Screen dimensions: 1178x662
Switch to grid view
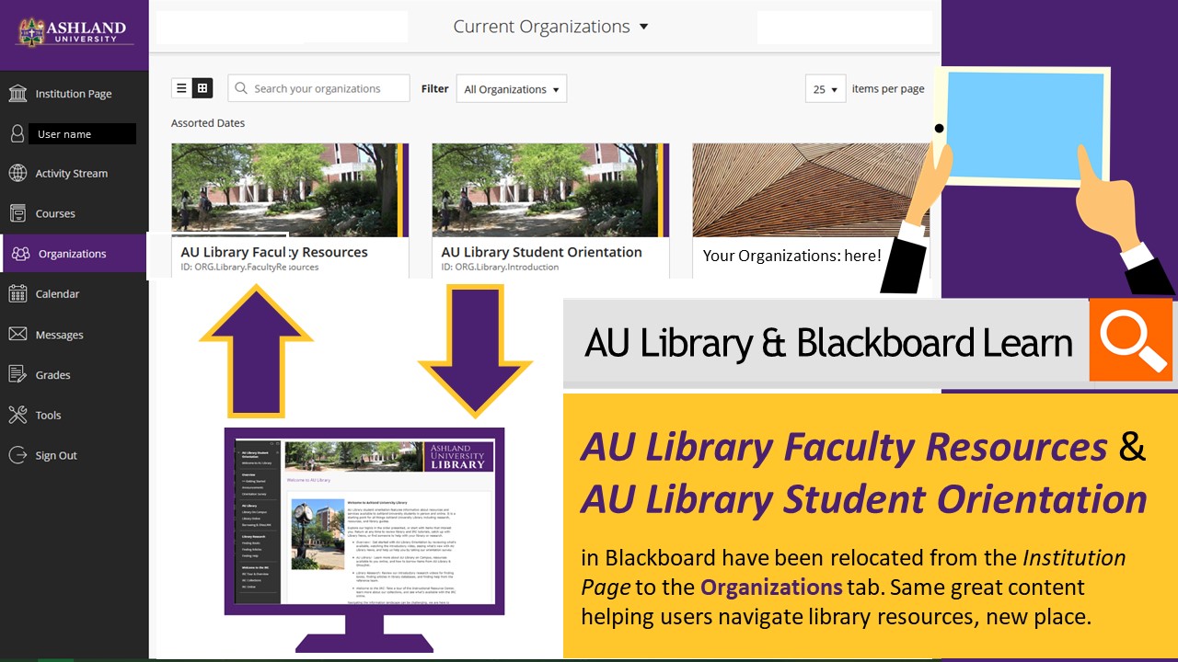click(x=202, y=88)
